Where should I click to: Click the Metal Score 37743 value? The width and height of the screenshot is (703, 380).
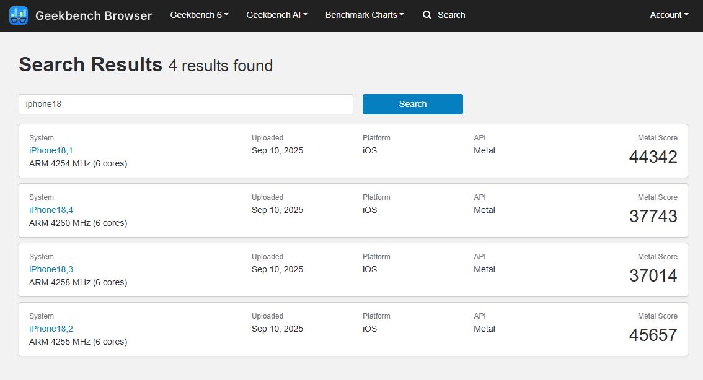pos(653,217)
